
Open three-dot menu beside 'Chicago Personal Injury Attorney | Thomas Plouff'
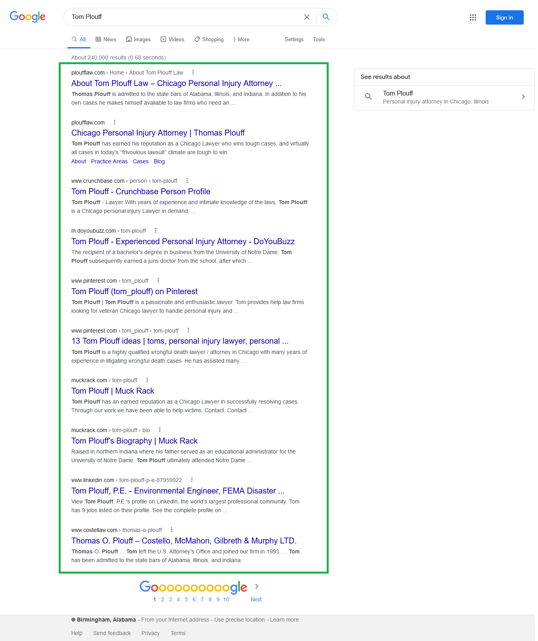click(x=115, y=122)
